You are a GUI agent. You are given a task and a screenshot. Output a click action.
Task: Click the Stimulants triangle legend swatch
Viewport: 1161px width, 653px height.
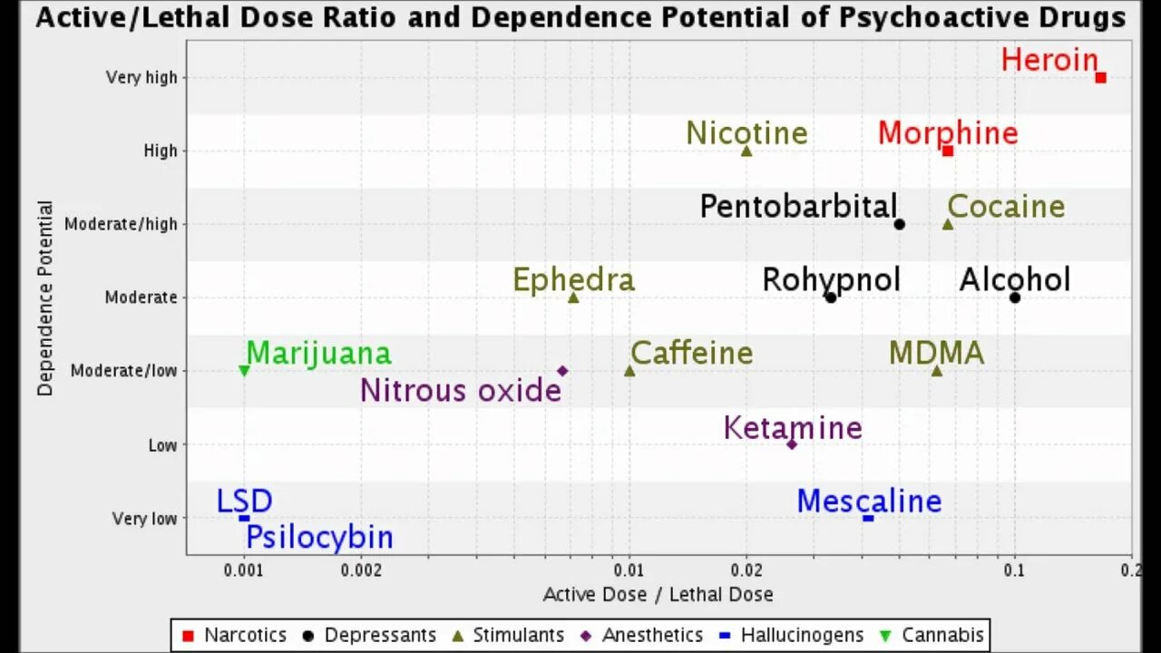456,636
